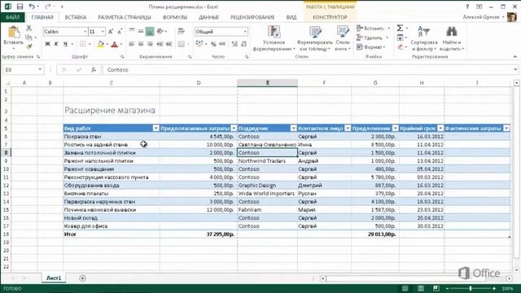Click the Insert cells (Вставить) button
This screenshot has height=293, width=521.
pyautogui.click(x=373, y=28)
